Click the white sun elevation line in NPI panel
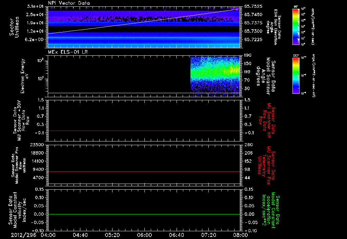This screenshot has height=239, width=347. pyautogui.click(x=144, y=21)
